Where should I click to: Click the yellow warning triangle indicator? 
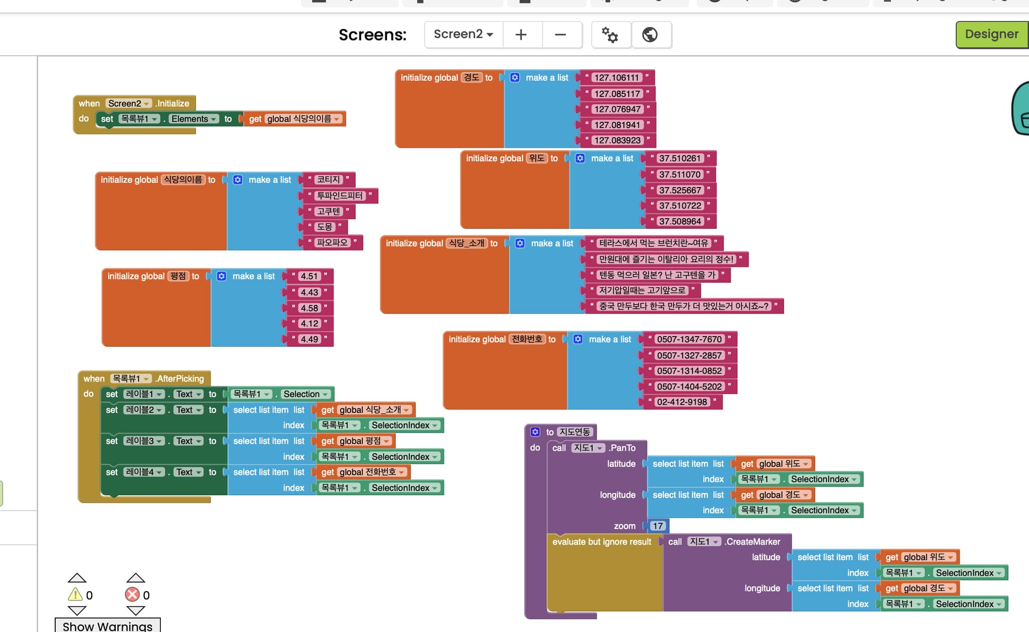75,594
